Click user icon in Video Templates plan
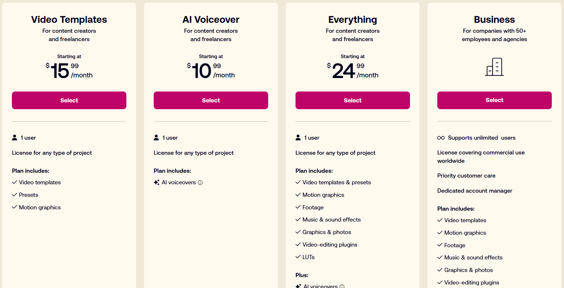The image size is (564, 288). 14,138
